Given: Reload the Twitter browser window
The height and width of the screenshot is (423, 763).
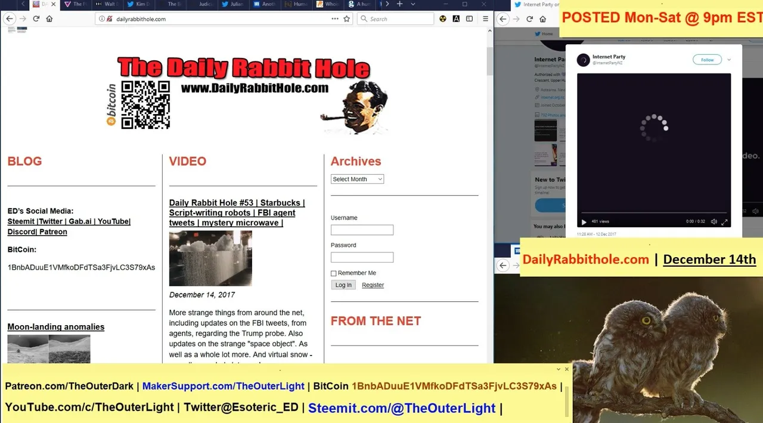Looking at the screenshot, I should pyautogui.click(x=529, y=19).
